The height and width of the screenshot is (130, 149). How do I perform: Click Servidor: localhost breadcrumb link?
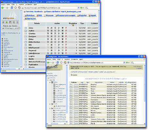(34, 11)
